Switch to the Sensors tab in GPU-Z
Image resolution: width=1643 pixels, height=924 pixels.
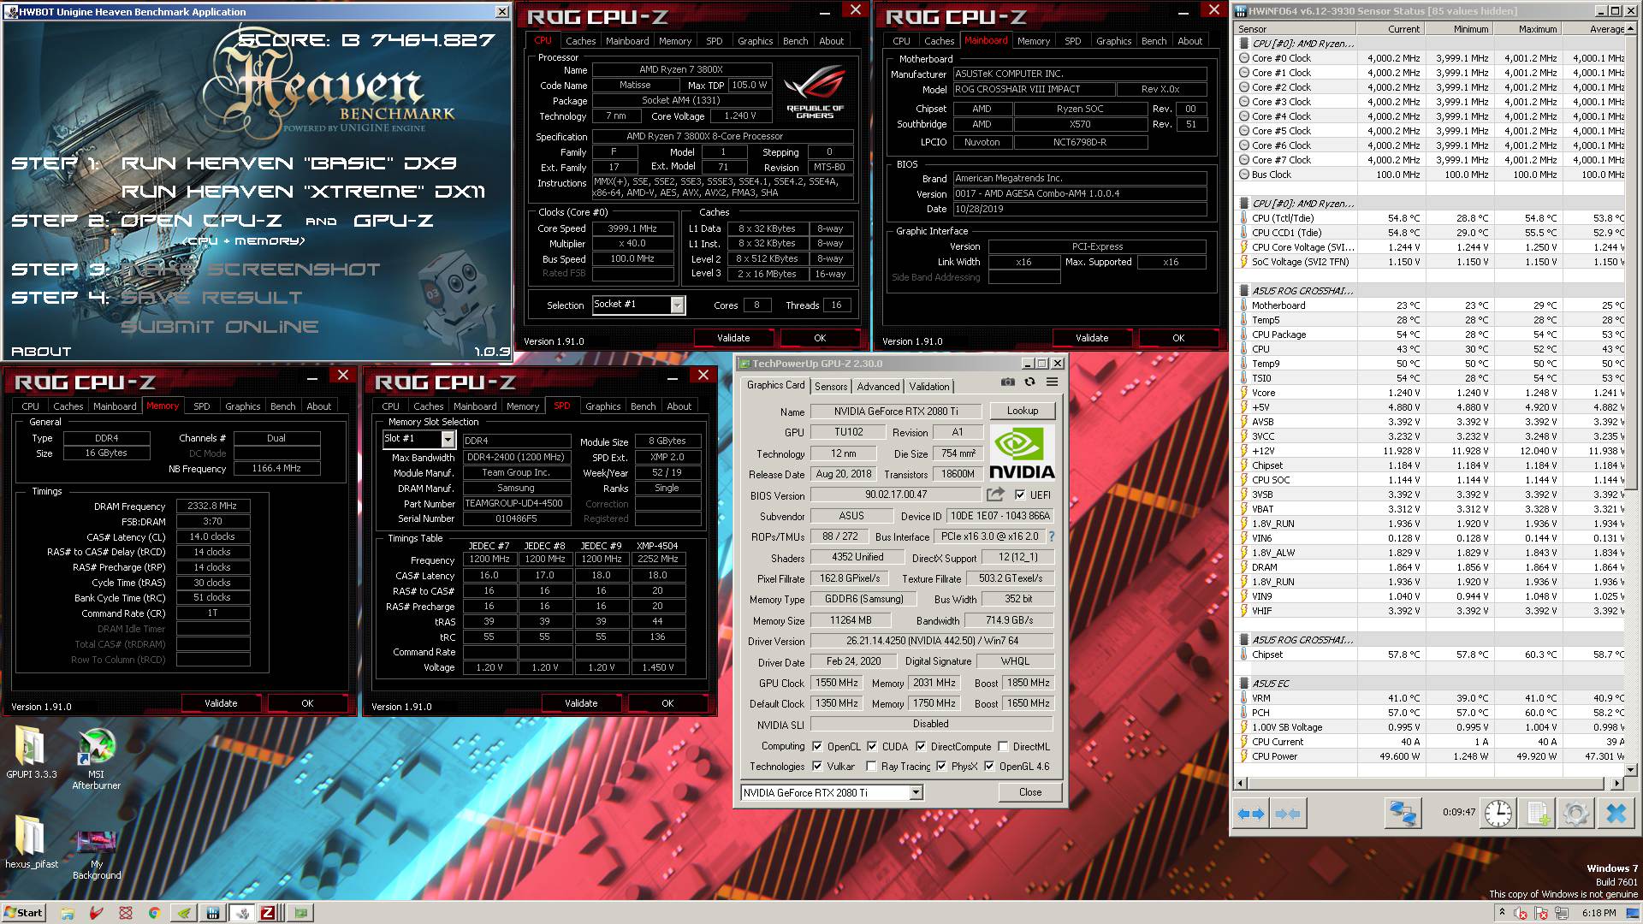click(831, 387)
